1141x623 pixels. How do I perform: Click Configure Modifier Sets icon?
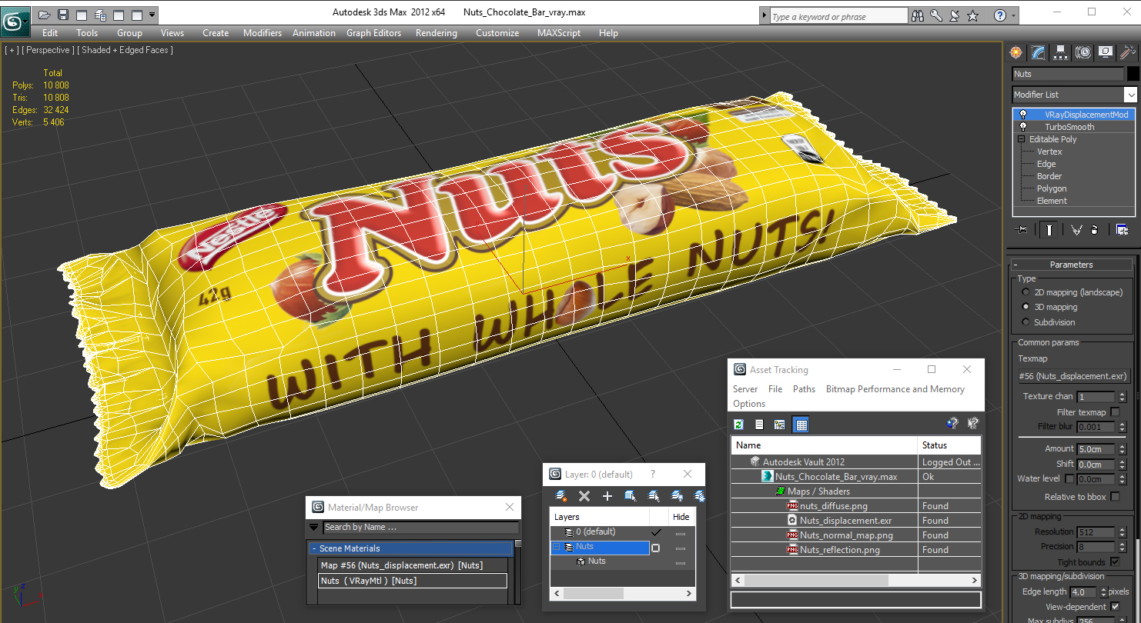point(1122,229)
